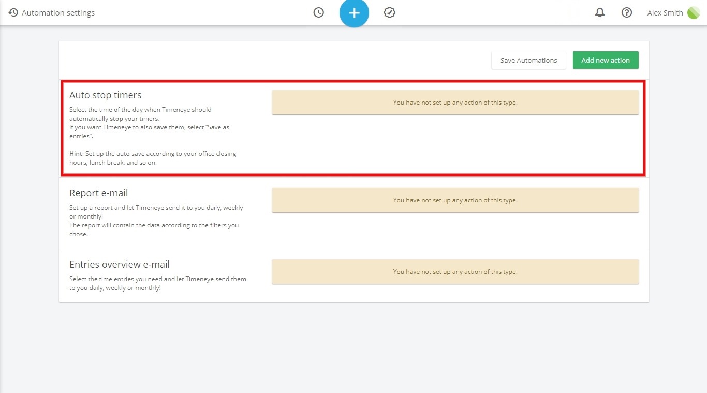
Task: Select the Entries overview e-mail heading
Action: click(120, 265)
